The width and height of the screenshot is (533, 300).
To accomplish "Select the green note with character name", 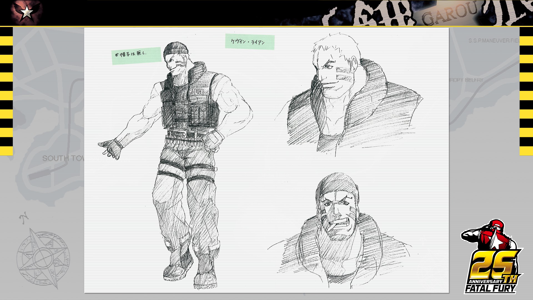I will pyautogui.click(x=250, y=42).
